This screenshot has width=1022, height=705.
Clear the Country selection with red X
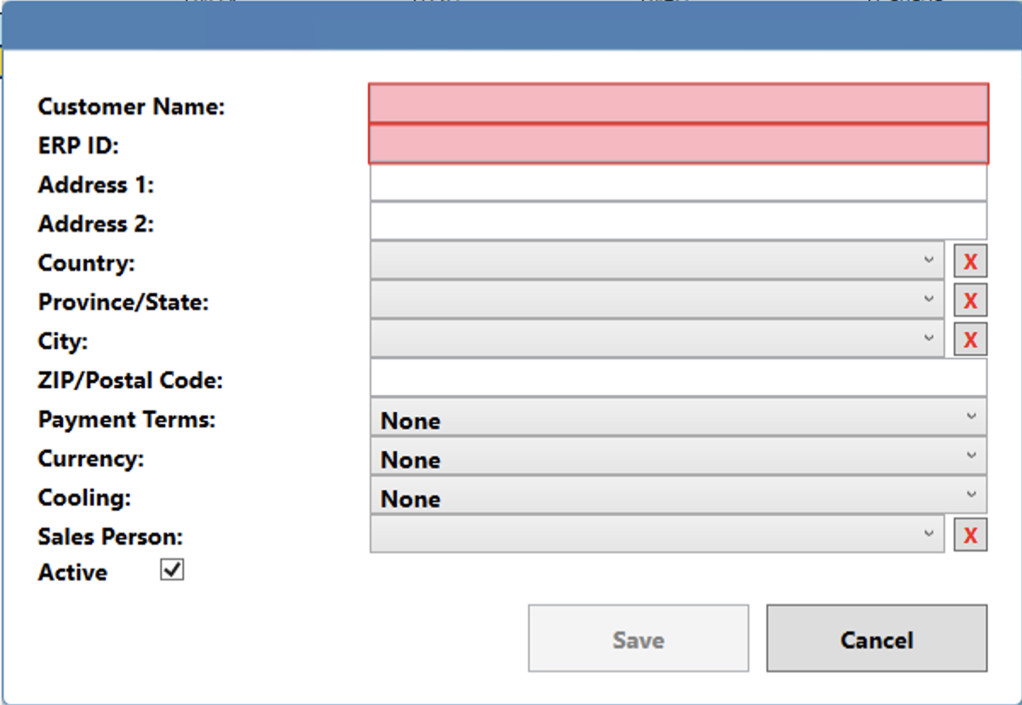(970, 261)
